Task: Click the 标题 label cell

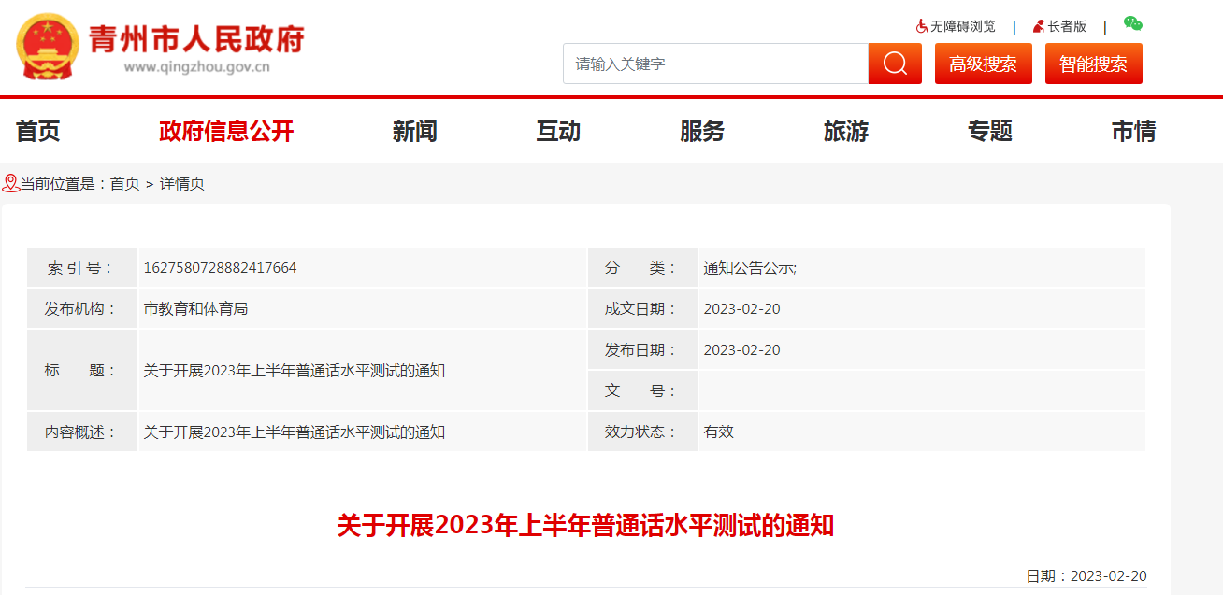Action: point(82,370)
